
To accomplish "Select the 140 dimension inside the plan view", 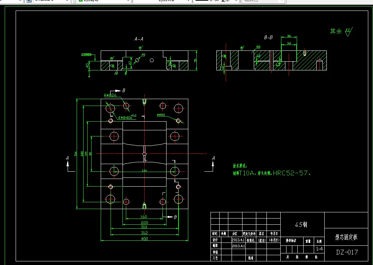I will pyautogui.click(x=144, y=171).
